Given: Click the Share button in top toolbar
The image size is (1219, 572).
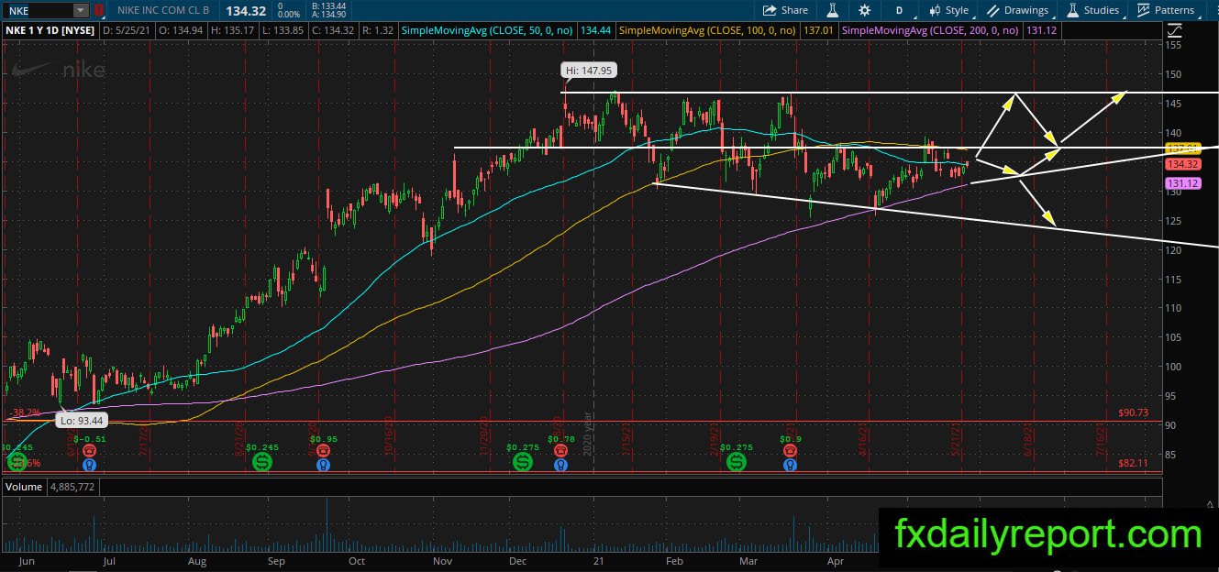Looking at the screenshot, I should click(785, 10).
